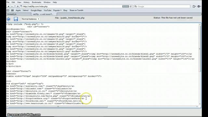
Task: Click the line with php include body.php
Action: pos(25,24)
